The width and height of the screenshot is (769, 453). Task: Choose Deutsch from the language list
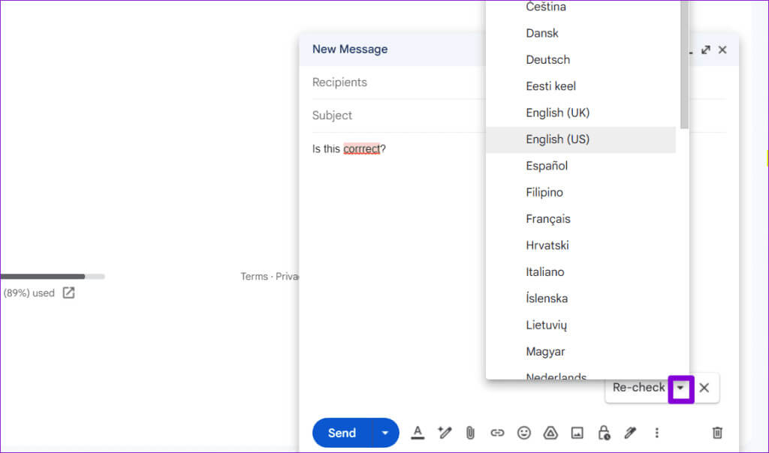(x=581, y=60)
